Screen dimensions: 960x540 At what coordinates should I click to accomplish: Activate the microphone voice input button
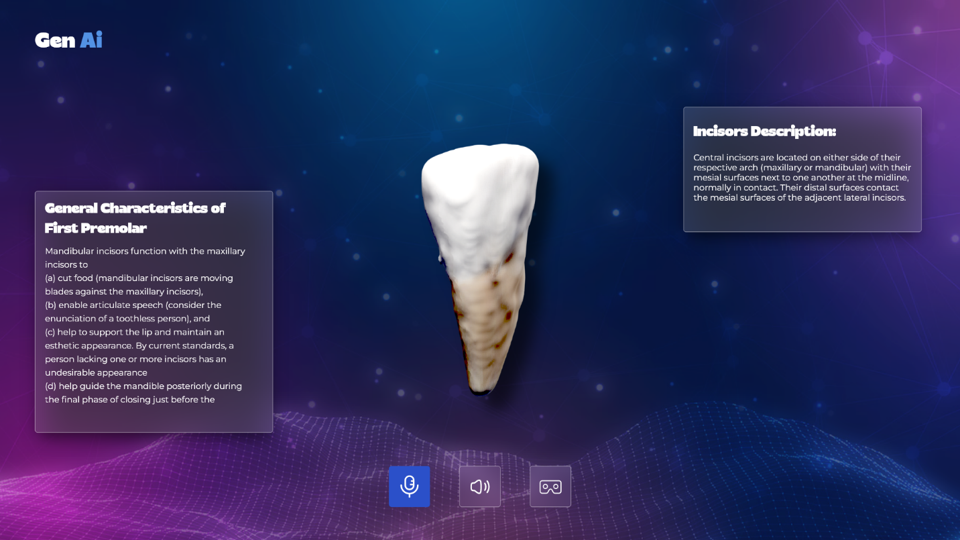pyautogui.click(x=409, y=486)
